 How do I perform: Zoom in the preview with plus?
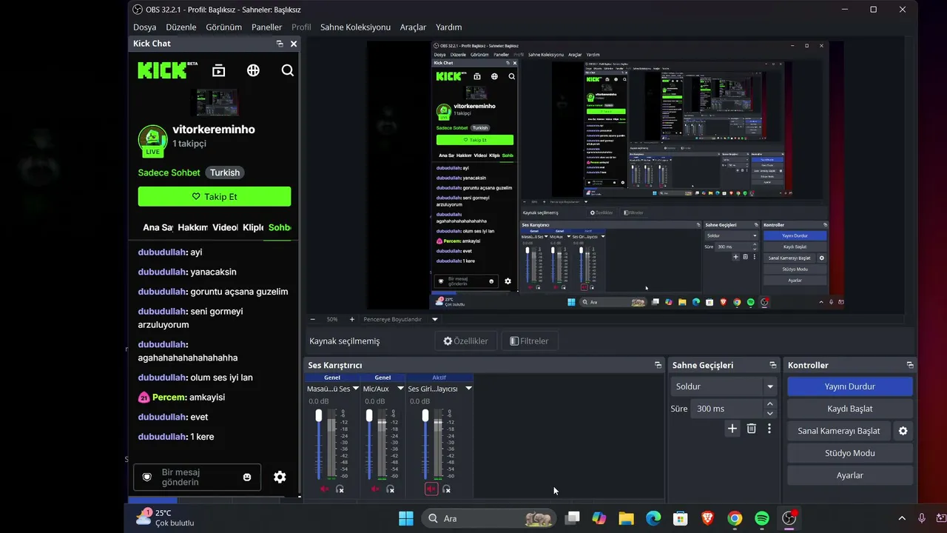click(x=352, y=319)
